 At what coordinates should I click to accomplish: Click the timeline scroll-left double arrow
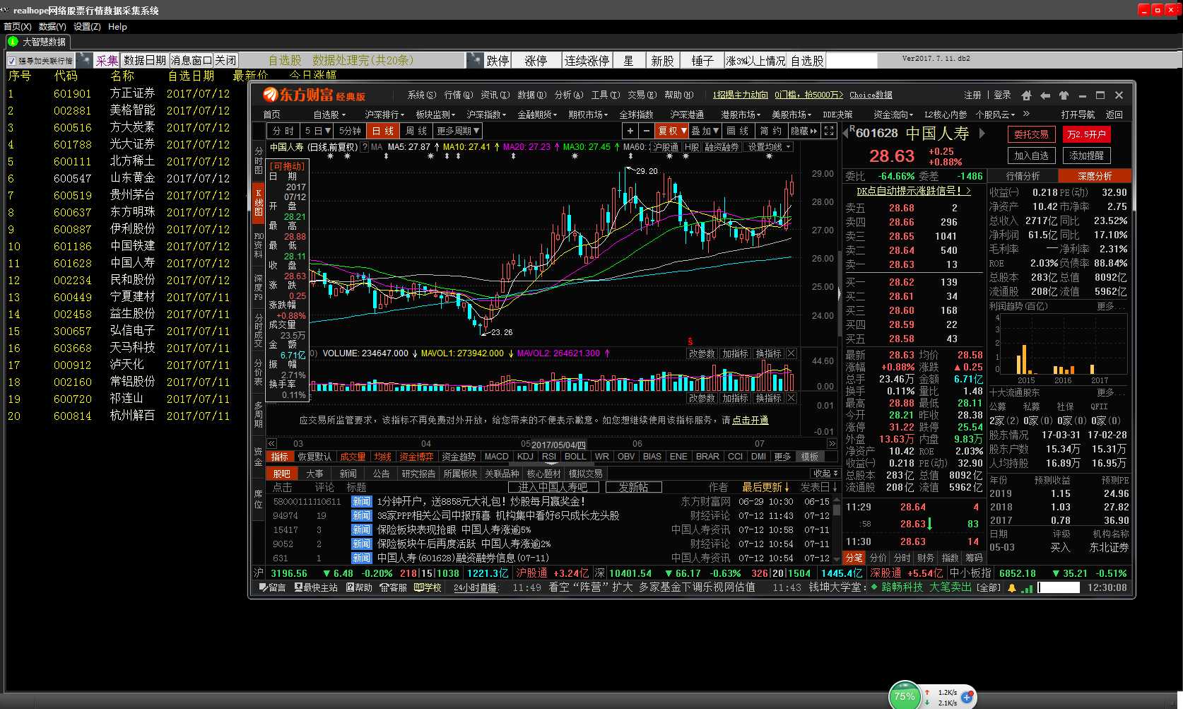(271, 443)
